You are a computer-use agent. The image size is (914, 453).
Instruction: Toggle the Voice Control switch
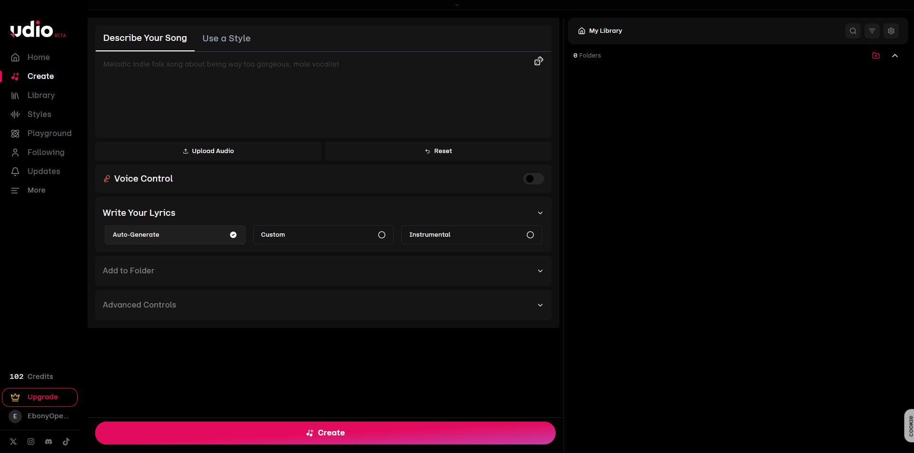tap(533, 179)
